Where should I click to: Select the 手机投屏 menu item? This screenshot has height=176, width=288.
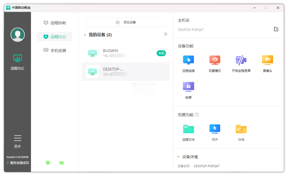point(55,50)
